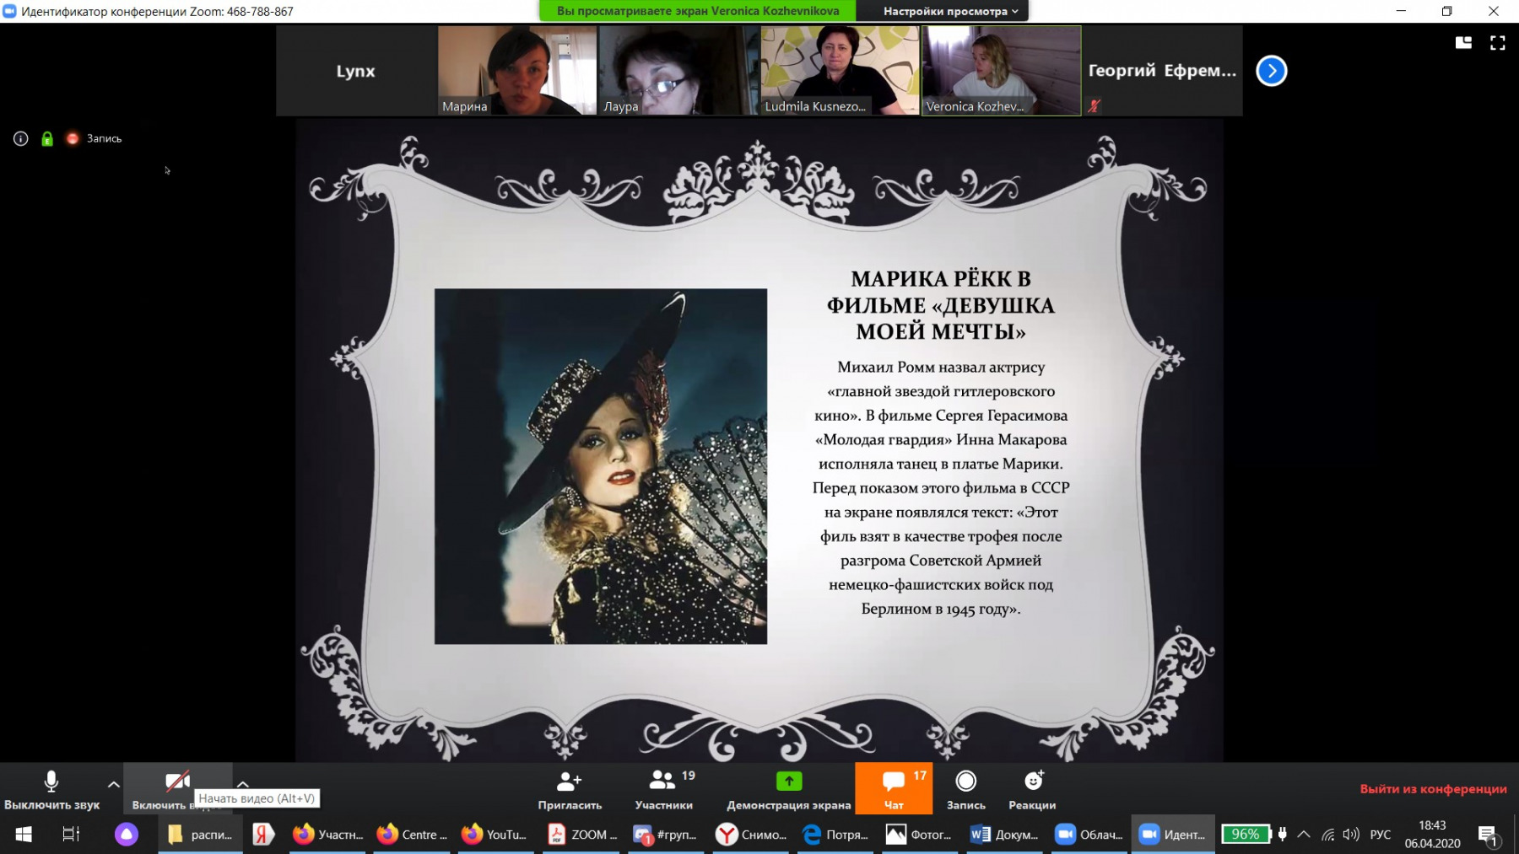Click the Record button icon
Screen dimensions: 1519x854
click(965, 781)
